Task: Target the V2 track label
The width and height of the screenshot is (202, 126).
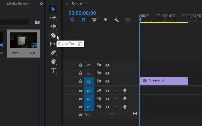Action: pyautogui.click(x=88, y=74)
